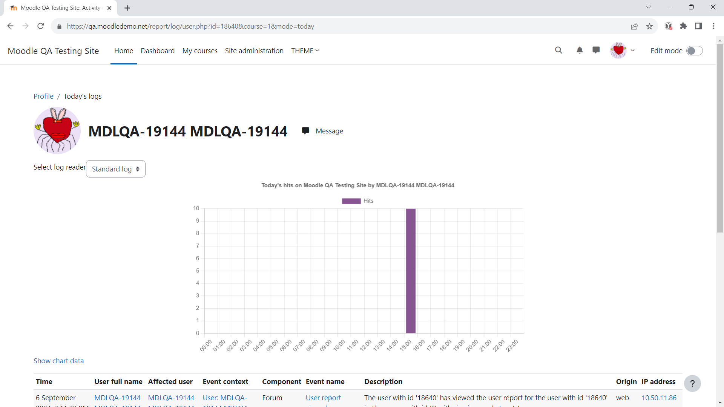Open the Moodle search icon

[558, 50]
